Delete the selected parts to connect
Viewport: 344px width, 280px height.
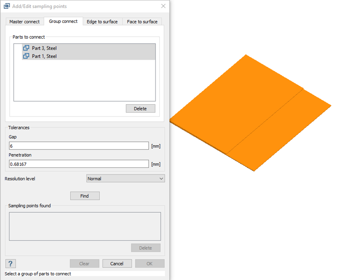click(140, 109)
